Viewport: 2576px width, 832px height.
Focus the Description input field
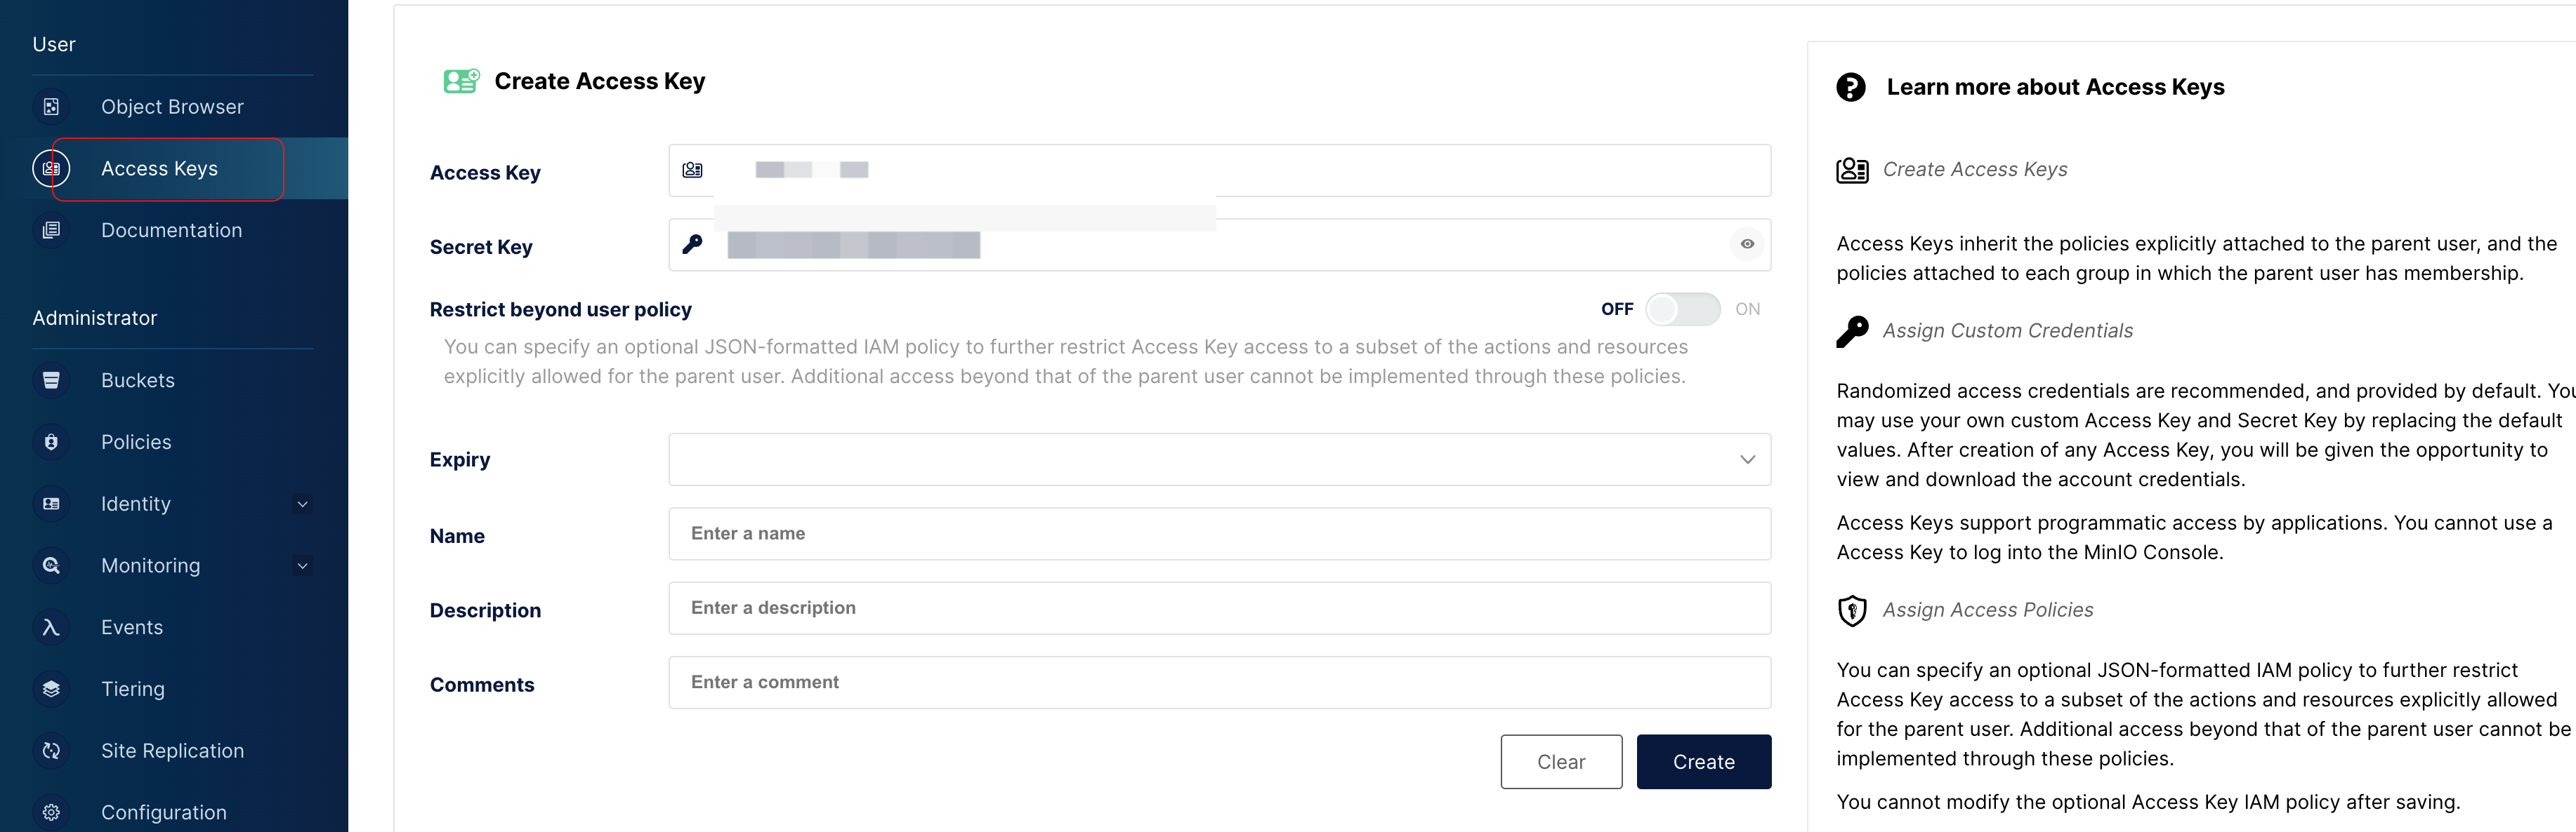(x=1219, y=608)
